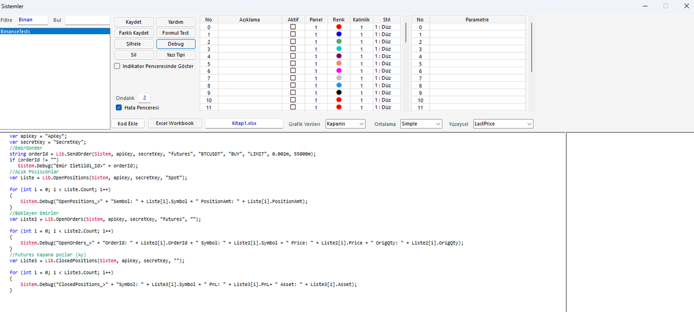This screenshot has height=312, width=694.
Task: Select BinanceTests in the systems list
Action: (55, 32)
